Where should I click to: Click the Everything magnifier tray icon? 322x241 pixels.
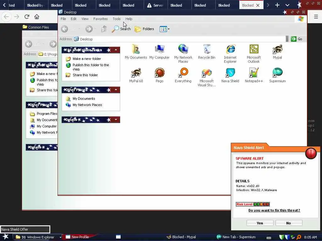pos(299,237)
